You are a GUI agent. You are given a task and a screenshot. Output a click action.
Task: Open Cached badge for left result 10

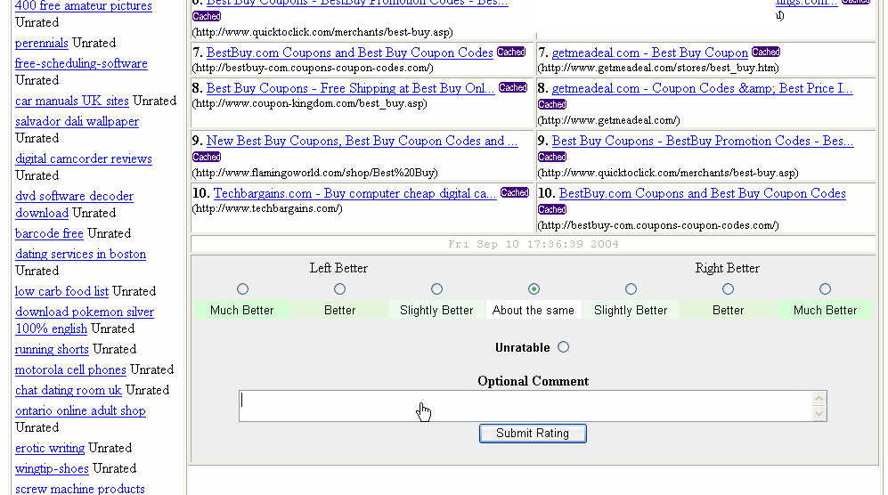pos(515,192)
